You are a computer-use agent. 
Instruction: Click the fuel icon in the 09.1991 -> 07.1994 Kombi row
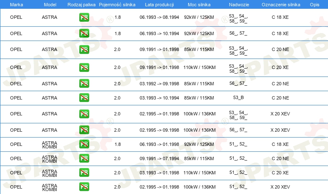pos(84,158)
